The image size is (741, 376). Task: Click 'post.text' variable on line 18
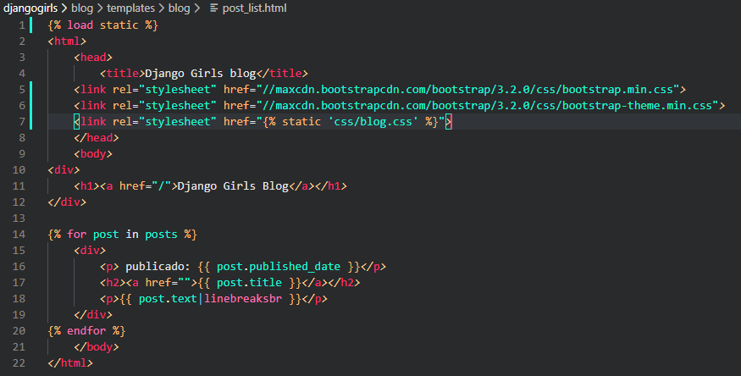(x=168, y=299)
